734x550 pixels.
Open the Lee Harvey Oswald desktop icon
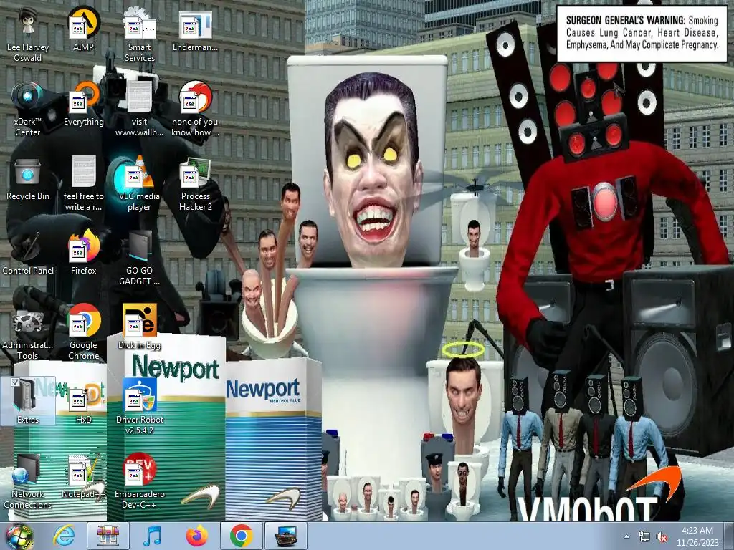(x=28, y=34)
